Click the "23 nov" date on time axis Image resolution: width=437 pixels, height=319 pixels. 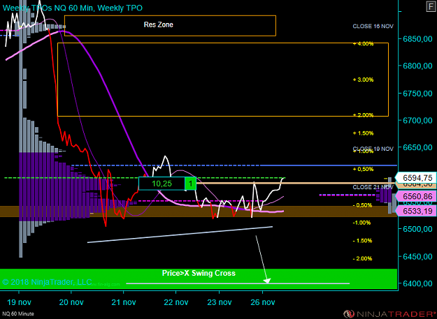click(220, 302)
